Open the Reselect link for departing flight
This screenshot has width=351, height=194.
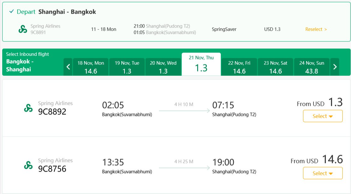[316, 29]
